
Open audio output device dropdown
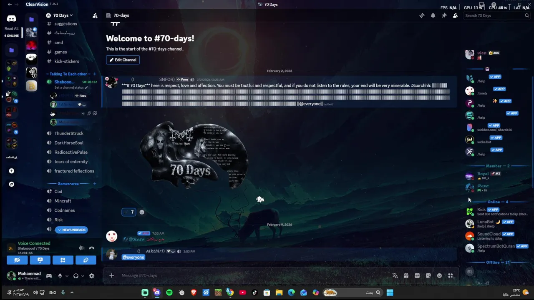pyautogui.click(x=83, y=276)
